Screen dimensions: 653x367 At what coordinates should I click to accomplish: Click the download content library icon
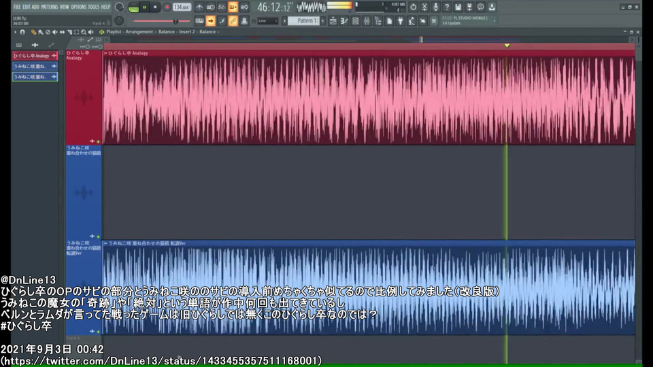coord(492,7)
